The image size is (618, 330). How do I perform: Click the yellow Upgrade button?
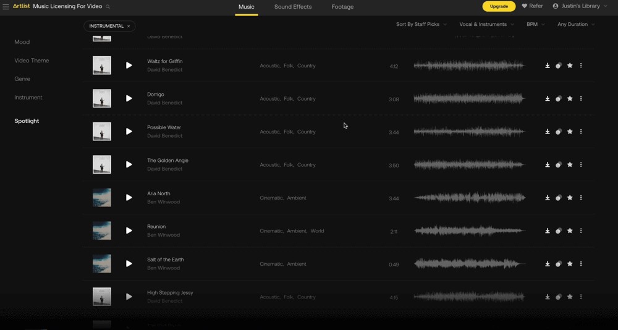(x=499, y=6)
